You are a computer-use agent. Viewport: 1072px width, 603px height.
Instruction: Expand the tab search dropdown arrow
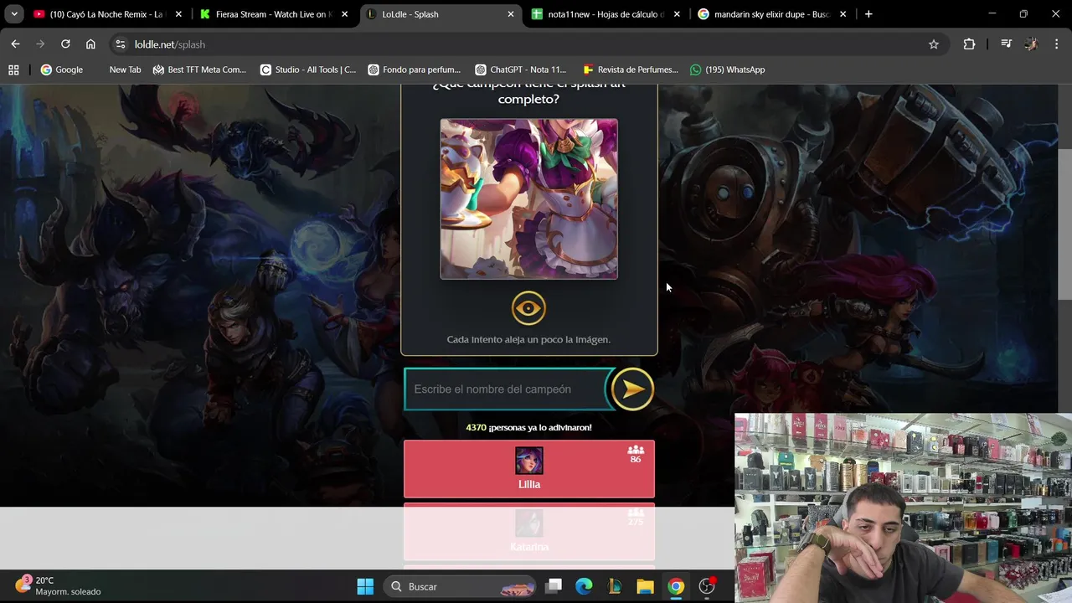point(14,14)
